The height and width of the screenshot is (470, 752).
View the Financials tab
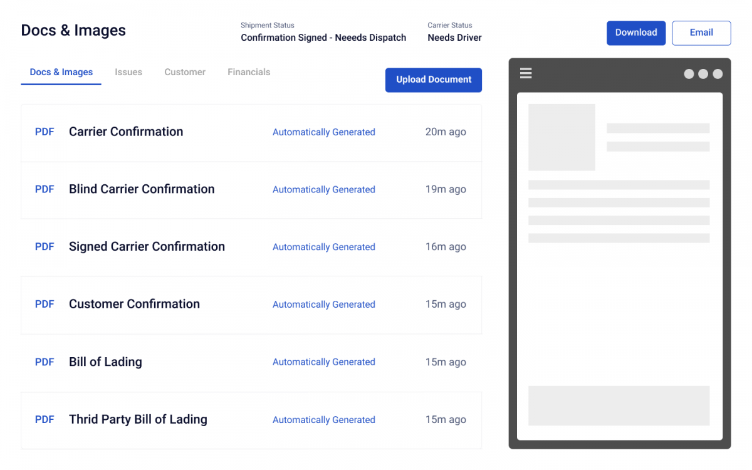[x=249, y=72]
